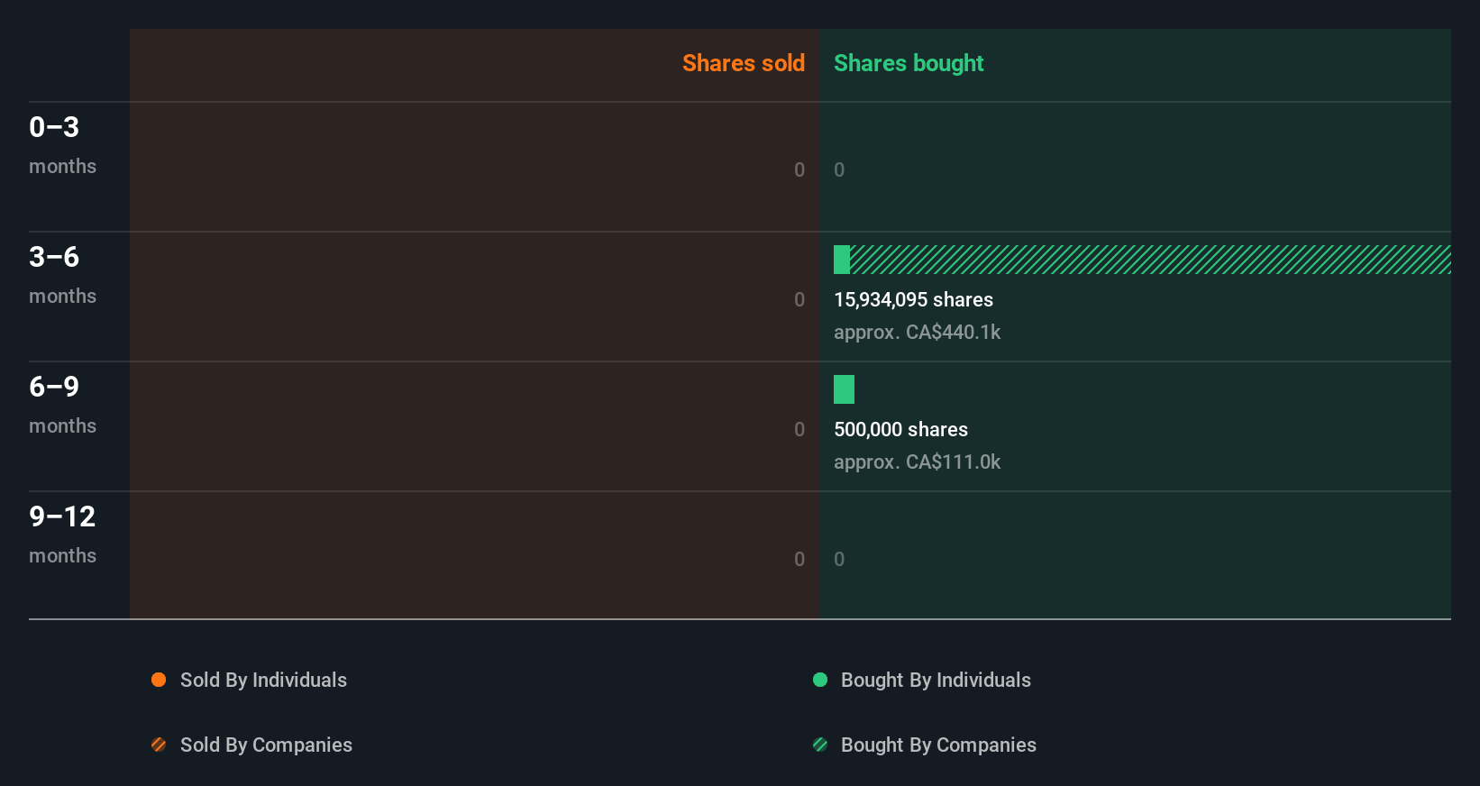Click the 9–12 months row label
This screenshot has height=786, width=1480.
click(62, 534)
